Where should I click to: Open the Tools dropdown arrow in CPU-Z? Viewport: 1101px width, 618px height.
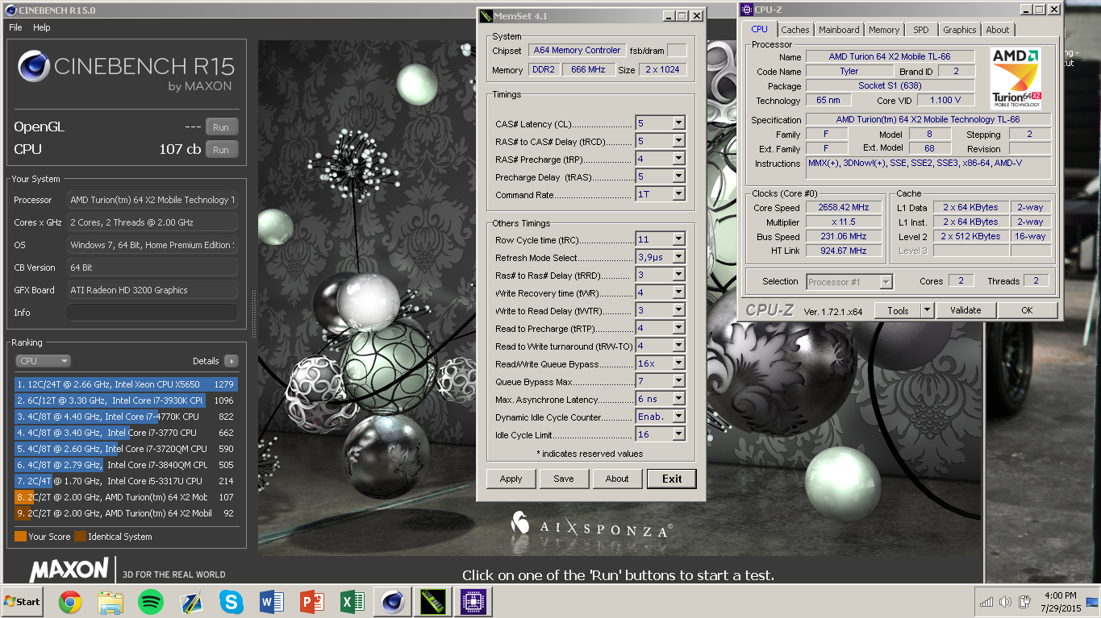click(927, 310)
